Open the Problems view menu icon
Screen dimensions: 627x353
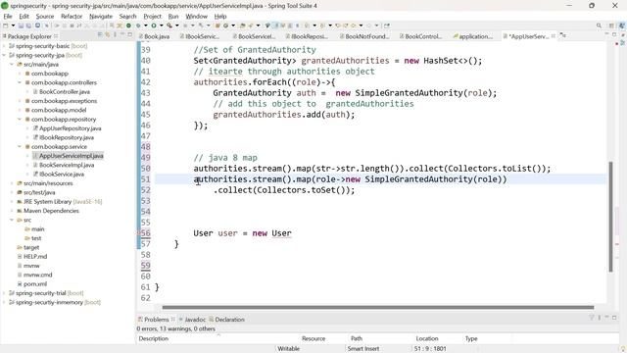coord(599,318)
